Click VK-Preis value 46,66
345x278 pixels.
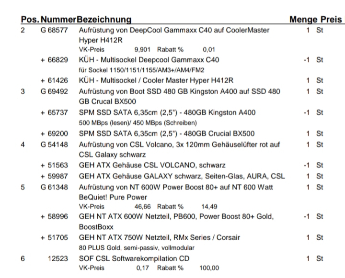(143, 207)
